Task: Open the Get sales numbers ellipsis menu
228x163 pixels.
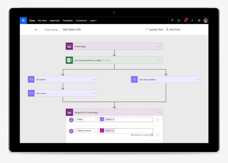Action: point(198,79)
